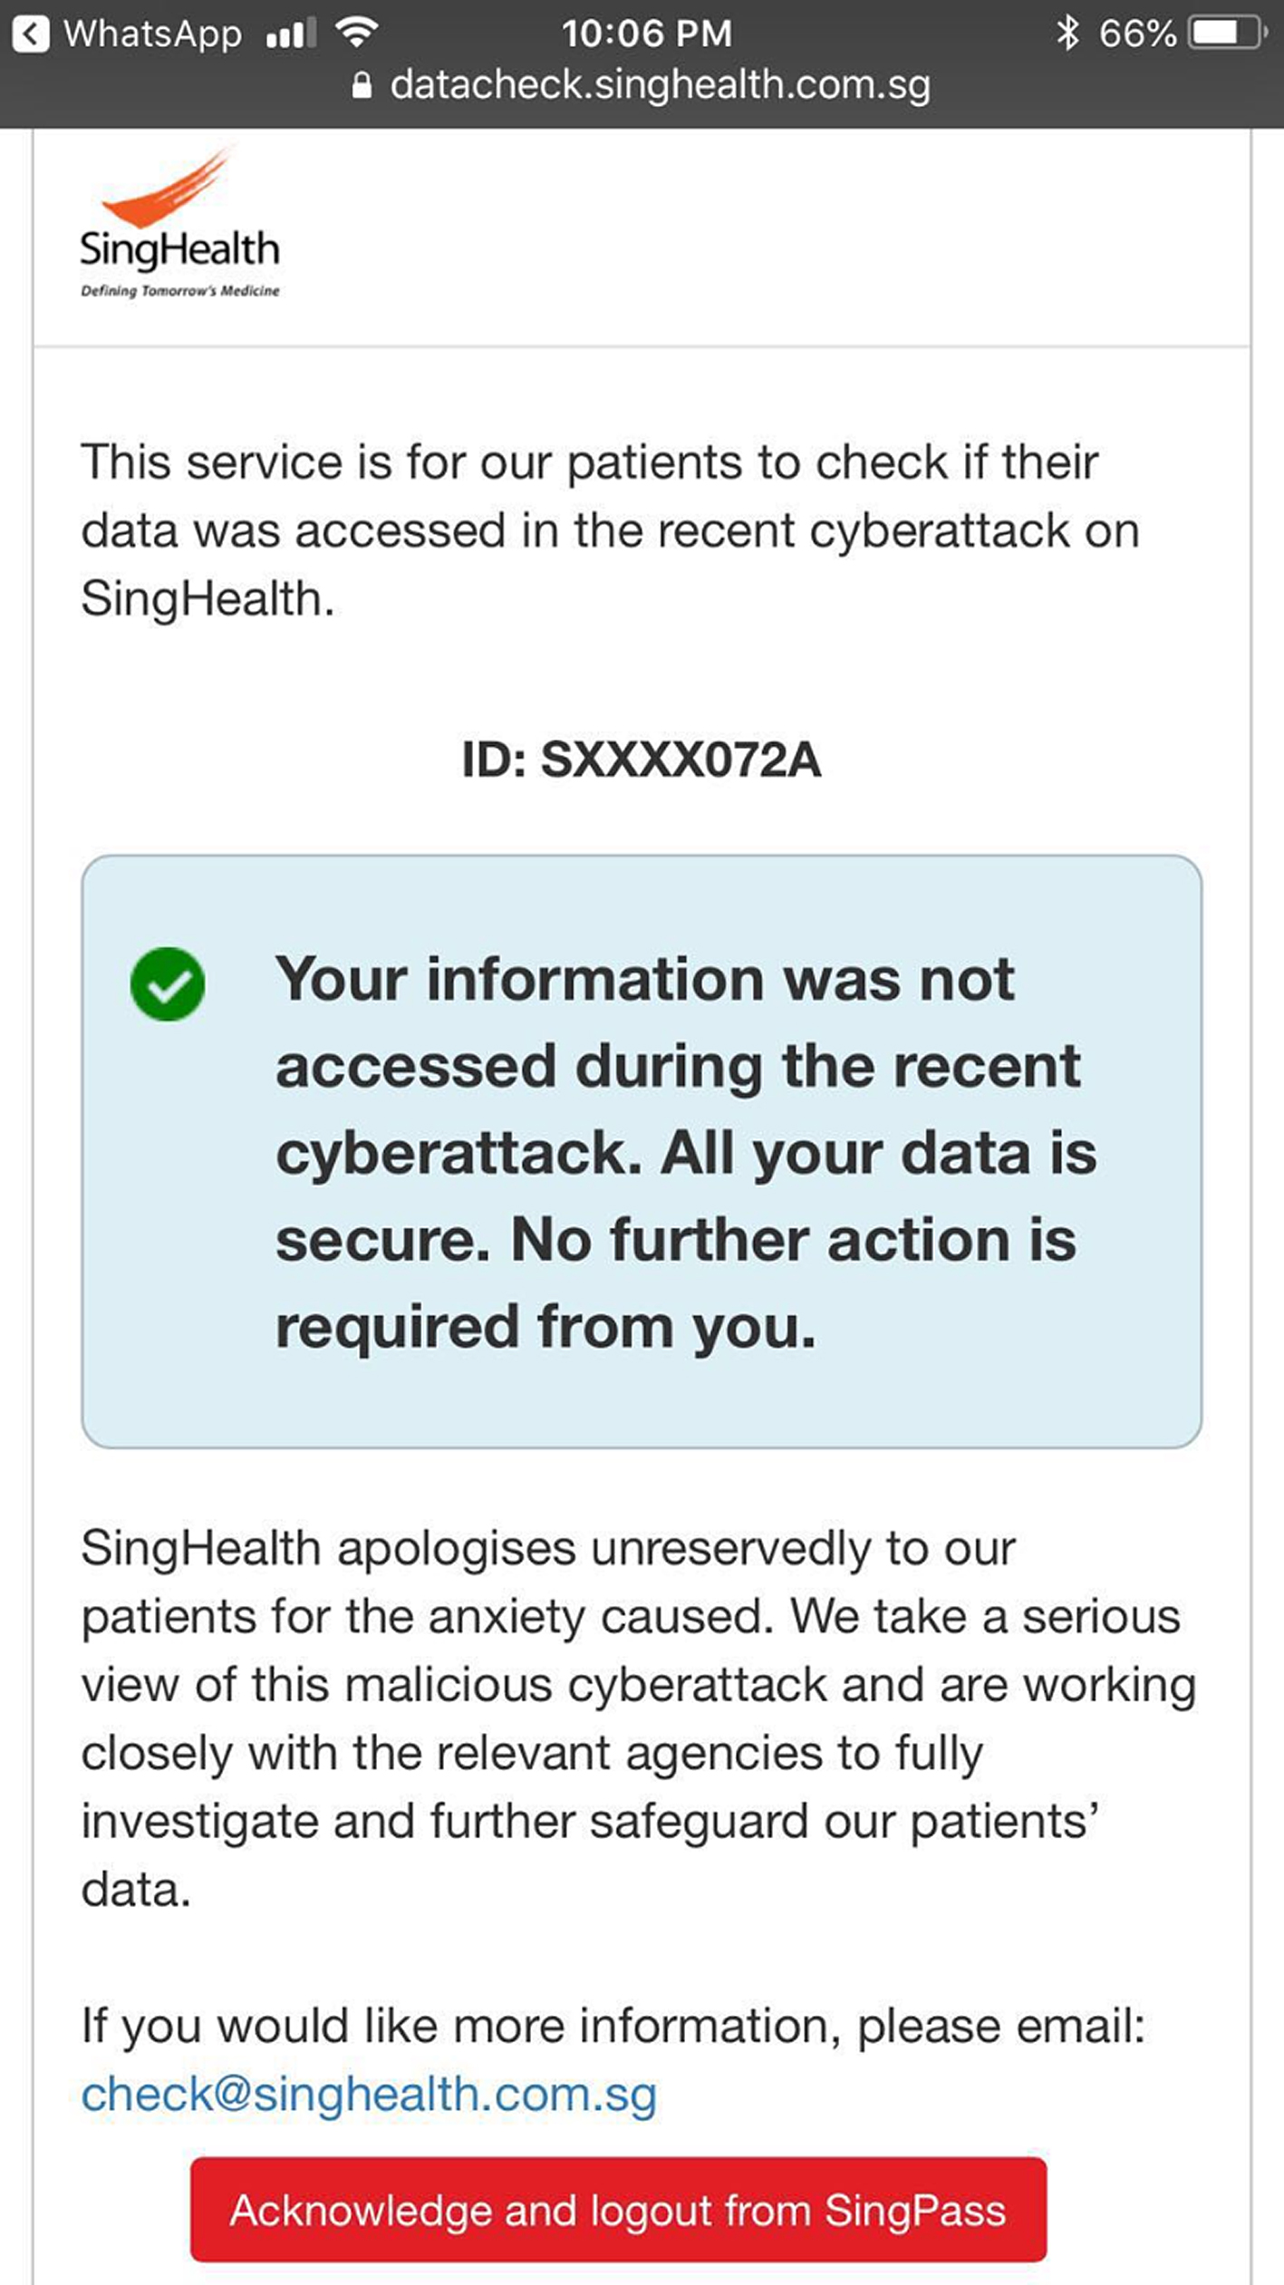Tap the cellular signal bars icon
The image size is (1284, 2285).
(x=291, y=34)
